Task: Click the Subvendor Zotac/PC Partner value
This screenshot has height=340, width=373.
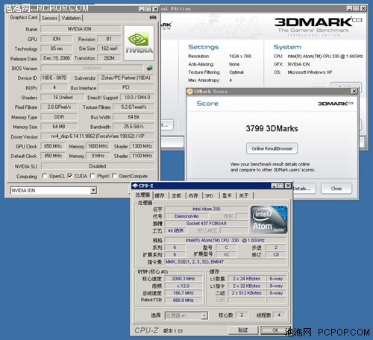Action: pyautogui.click(x=126, y=78)
